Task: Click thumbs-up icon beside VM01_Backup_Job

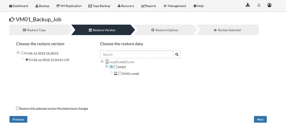Action: [x=12, y=19]
